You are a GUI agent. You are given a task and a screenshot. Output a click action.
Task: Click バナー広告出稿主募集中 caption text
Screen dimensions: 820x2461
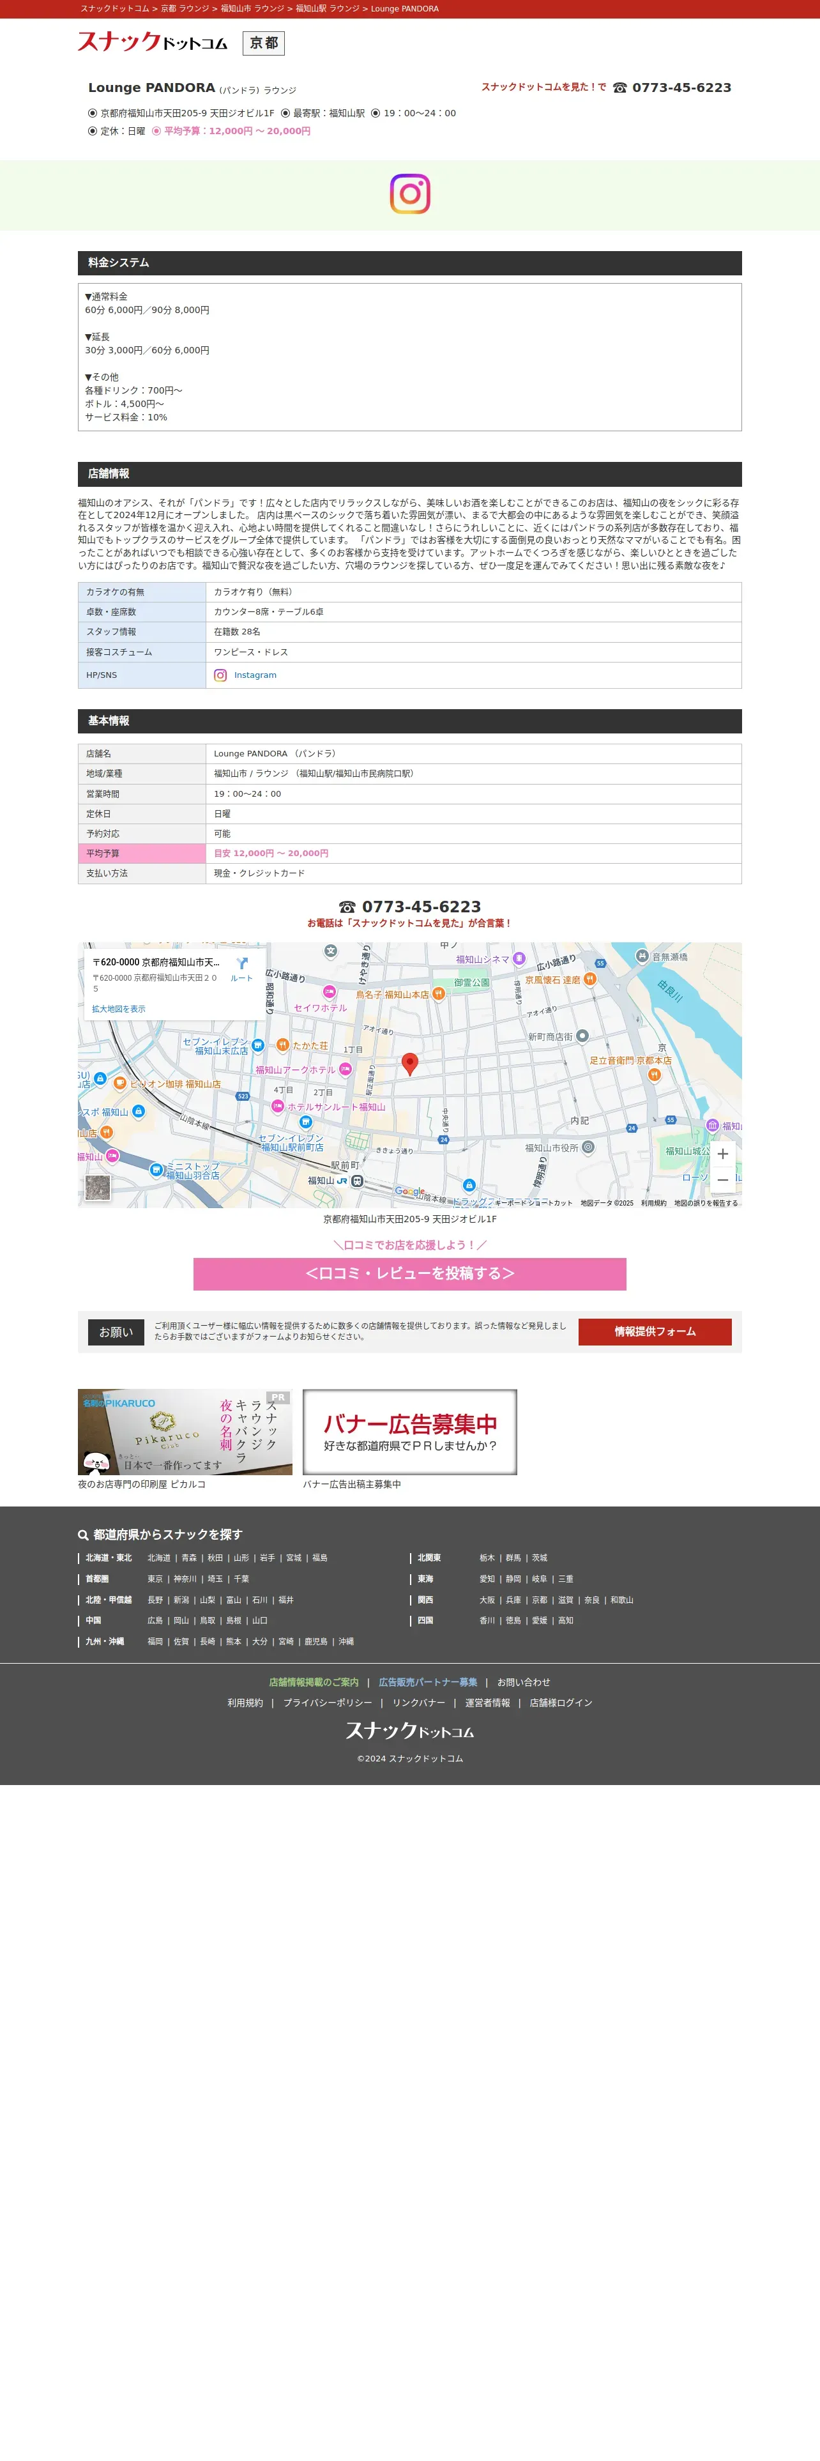351,1485
